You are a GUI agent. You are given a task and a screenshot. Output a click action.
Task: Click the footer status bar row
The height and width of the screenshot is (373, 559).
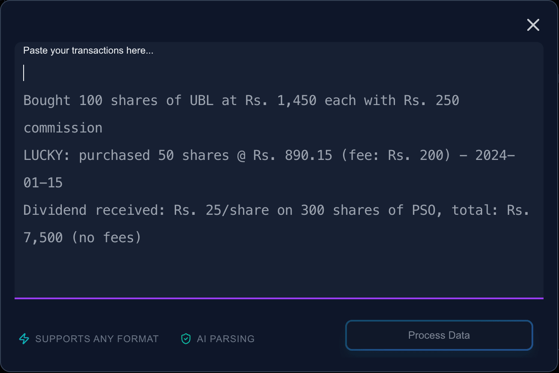click(x=279, y=338)
